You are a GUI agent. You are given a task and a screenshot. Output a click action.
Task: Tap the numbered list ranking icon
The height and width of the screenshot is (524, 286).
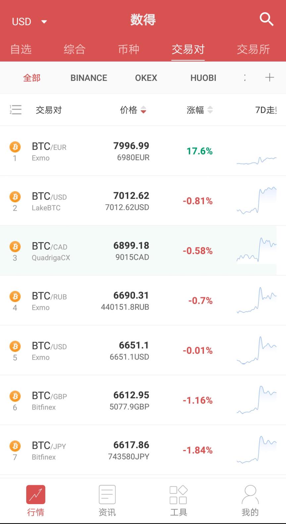pos(16,110)
